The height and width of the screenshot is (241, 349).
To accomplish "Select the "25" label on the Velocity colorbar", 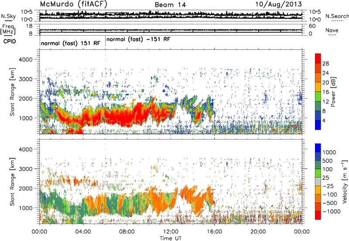I will pos(325,178).
